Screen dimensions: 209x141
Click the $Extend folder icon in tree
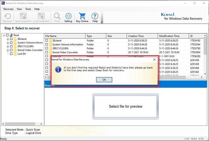(x=15, y=39)
